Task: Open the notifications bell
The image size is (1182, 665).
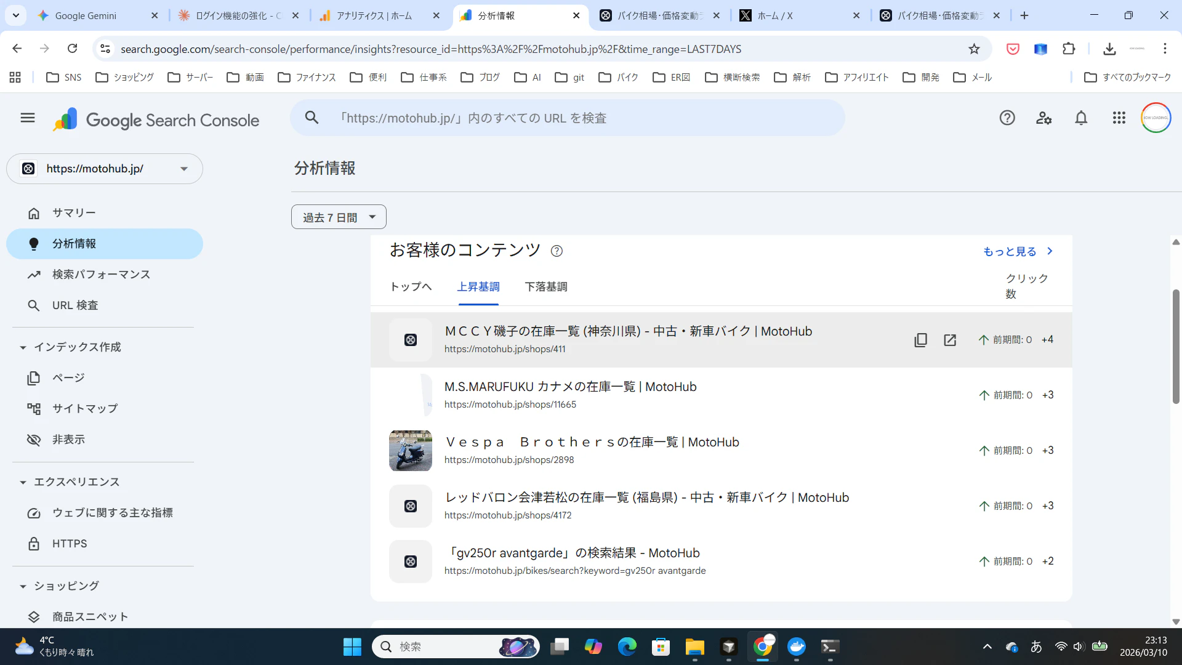Action: click(x=1081, y=118)
